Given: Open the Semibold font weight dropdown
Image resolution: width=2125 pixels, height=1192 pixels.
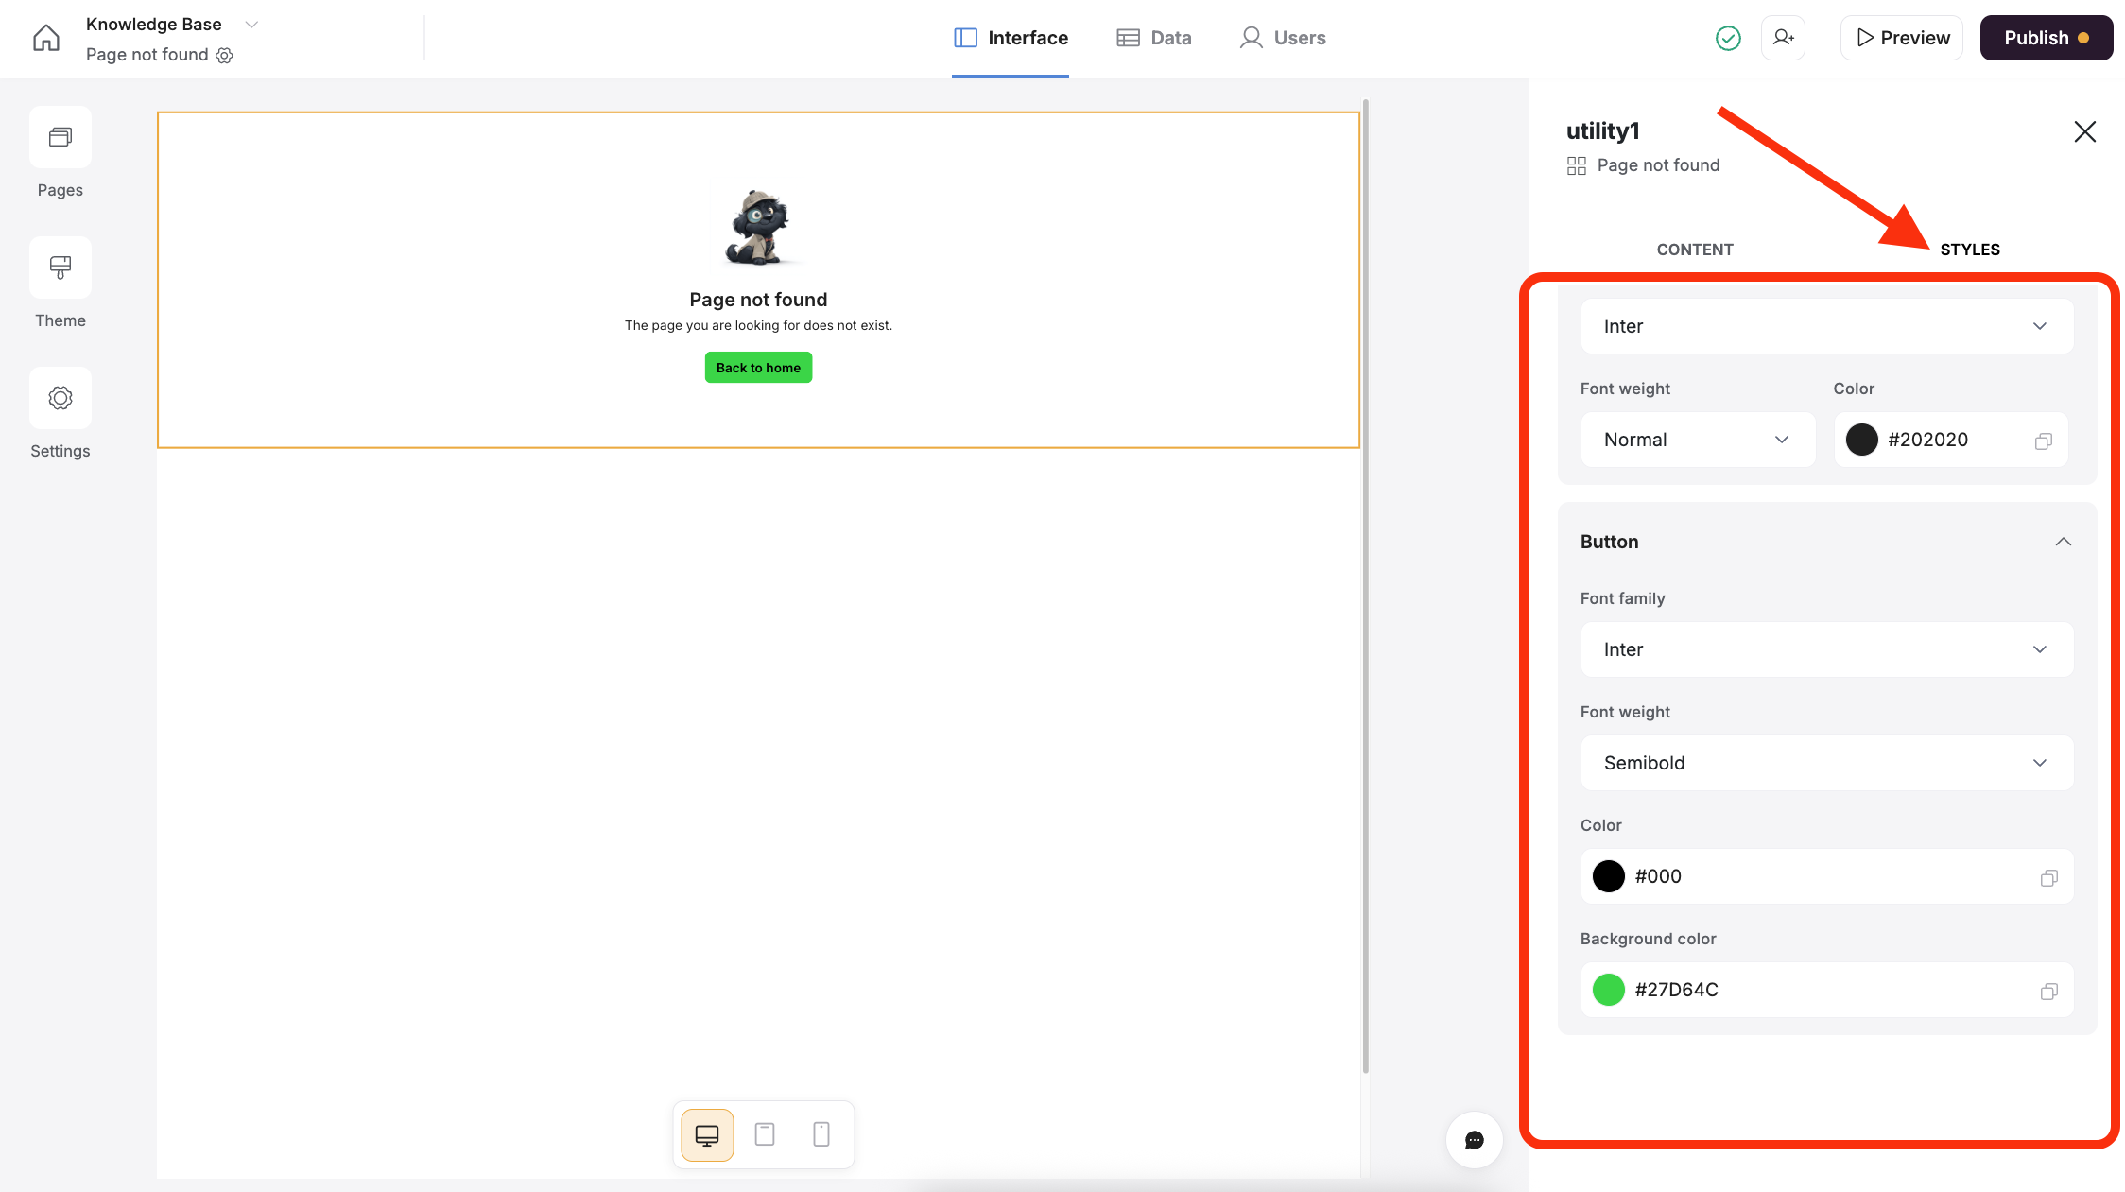Looking at the screenshot, I should [1826, 763].
